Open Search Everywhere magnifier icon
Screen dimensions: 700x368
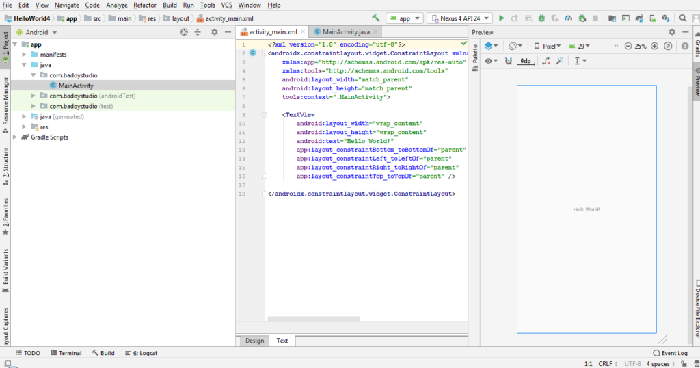pos(683,18)
